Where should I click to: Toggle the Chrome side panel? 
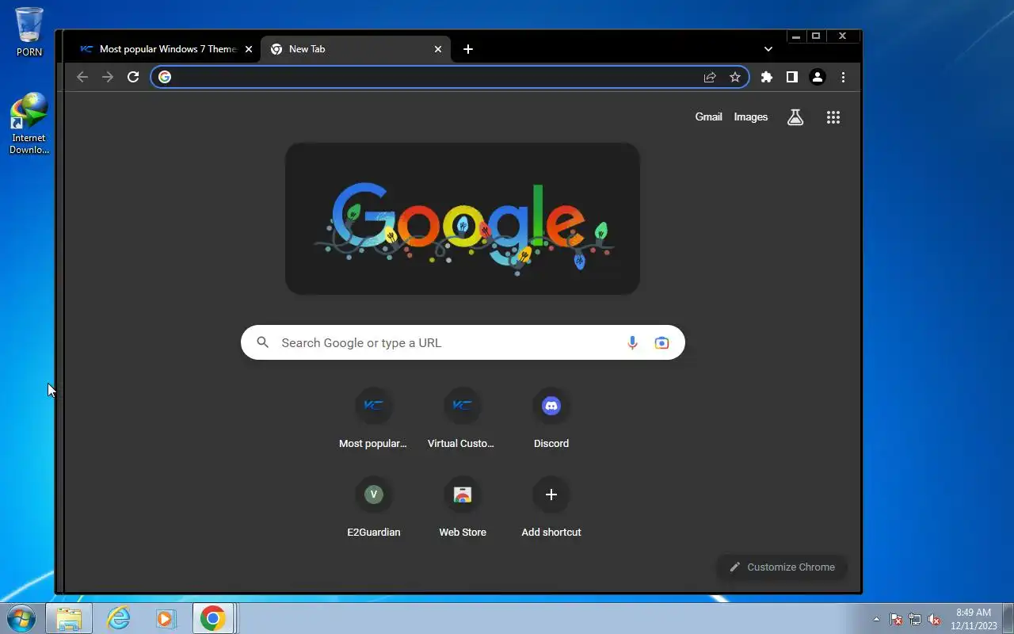click(791, 77)
